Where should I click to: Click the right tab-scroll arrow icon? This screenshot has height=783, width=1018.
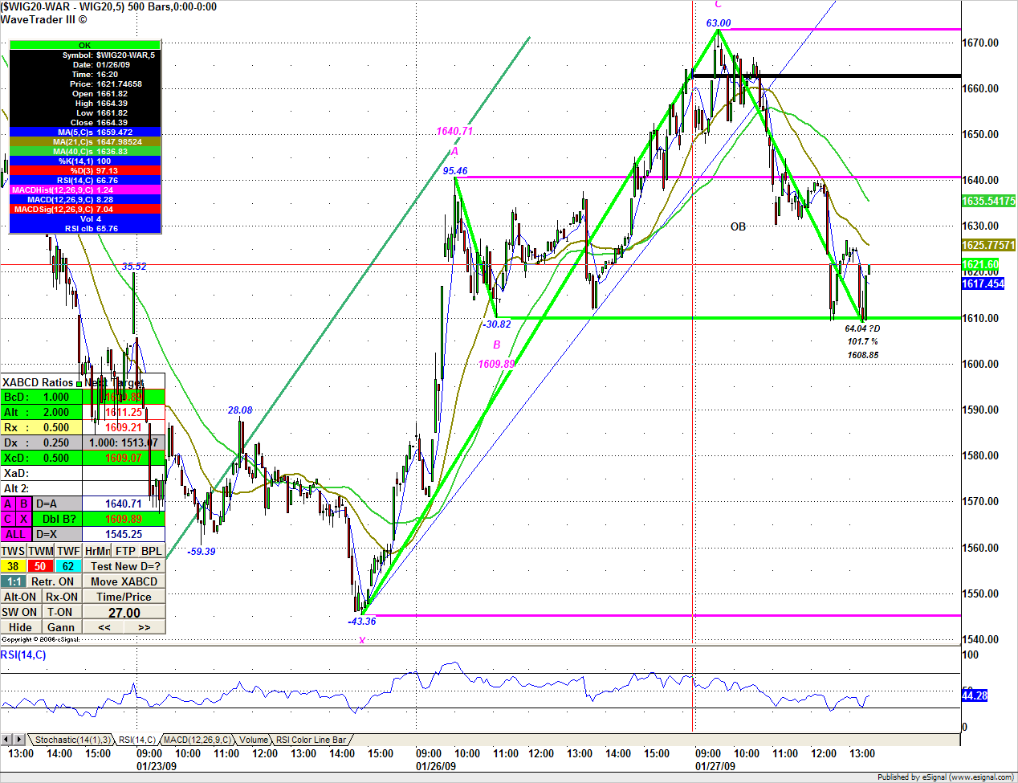(x=18, y=739)
